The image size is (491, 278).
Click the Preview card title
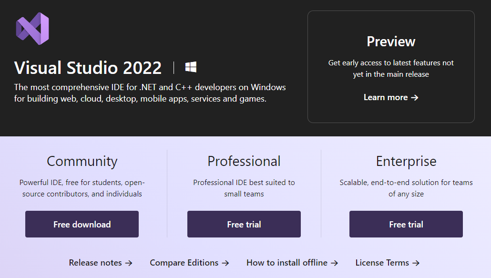pos(390,41)
